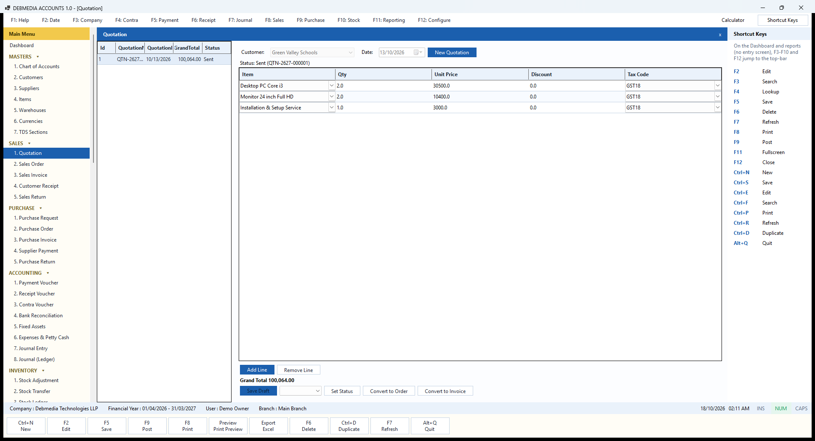Screen dimensions: 815x441
Task: Open the Calculator
Action: [732, 20]
